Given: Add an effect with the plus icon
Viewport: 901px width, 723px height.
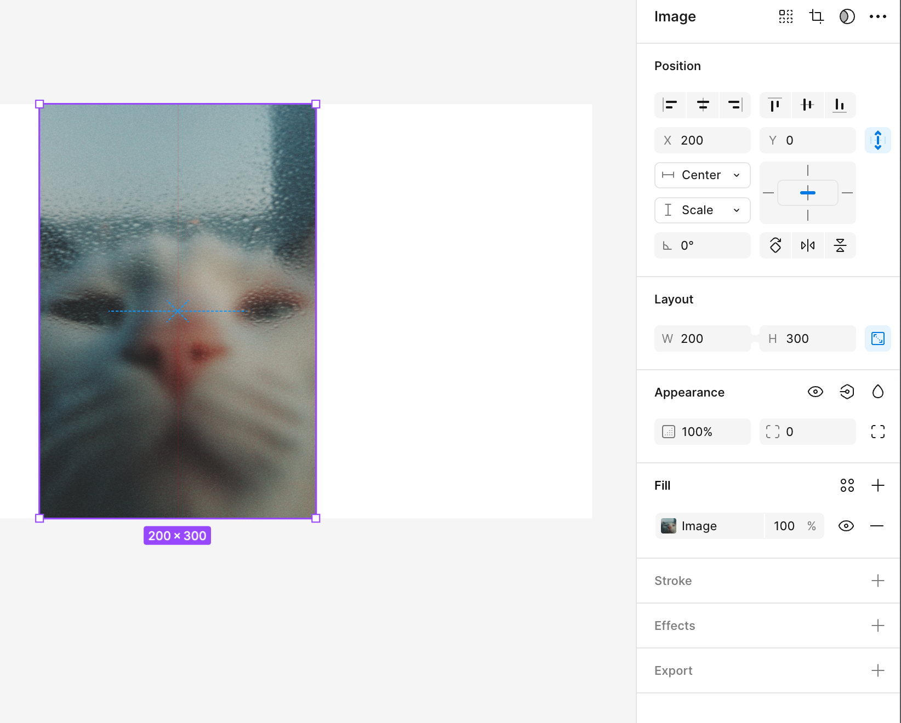Looking at the screenshot, I should click(x=878, y=626).
